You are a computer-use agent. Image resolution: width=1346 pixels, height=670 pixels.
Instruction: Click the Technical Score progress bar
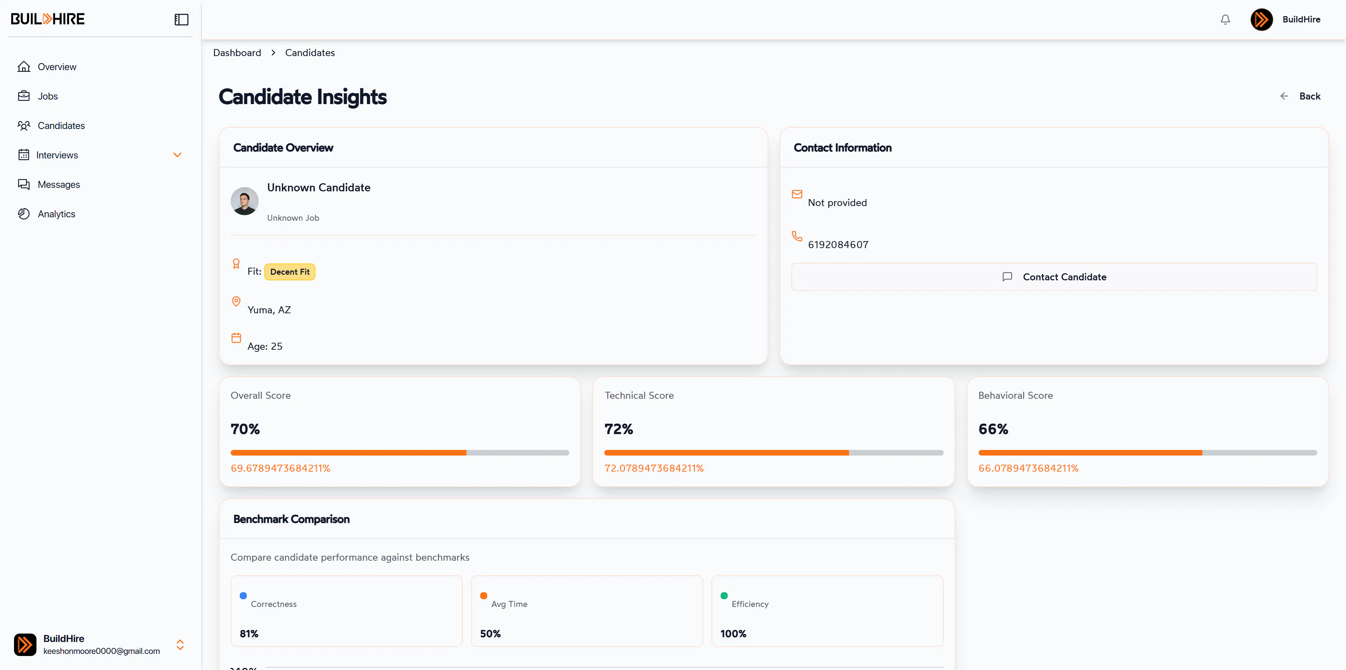pos(773,453)
